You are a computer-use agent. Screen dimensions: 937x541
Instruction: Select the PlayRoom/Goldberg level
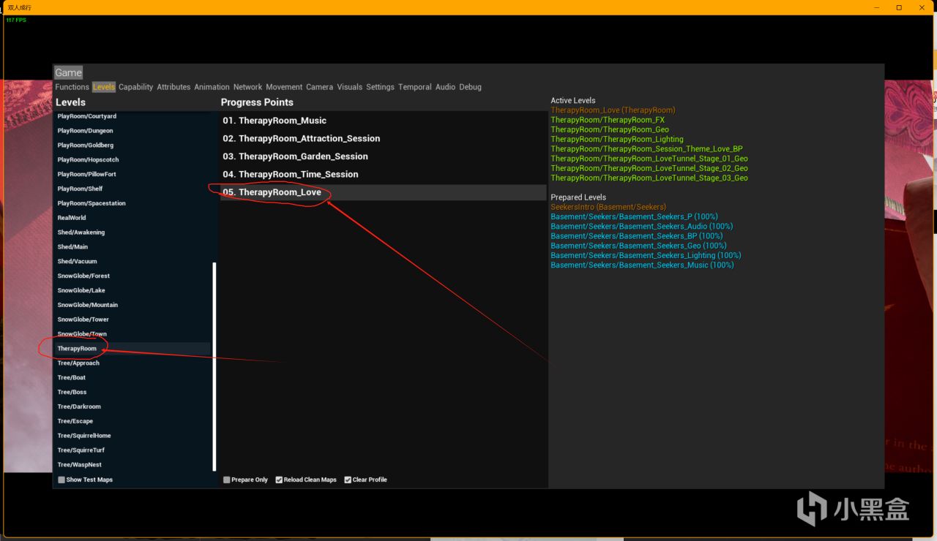point(133,145)
